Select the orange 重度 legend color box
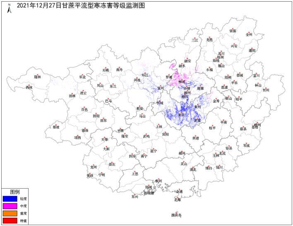This screenshot has height=226, width=293. (10, 213)
